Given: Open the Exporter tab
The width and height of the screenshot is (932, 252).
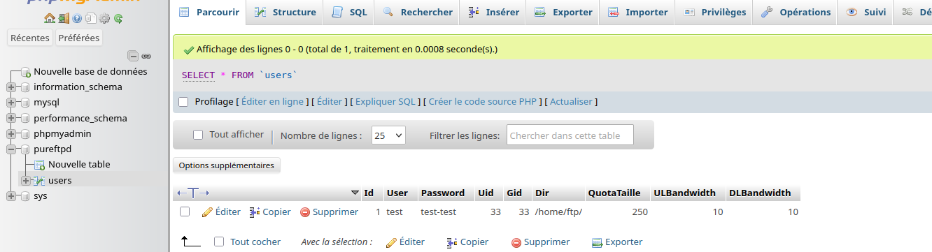Looking at the screenshot, I should tap(563, 13).
